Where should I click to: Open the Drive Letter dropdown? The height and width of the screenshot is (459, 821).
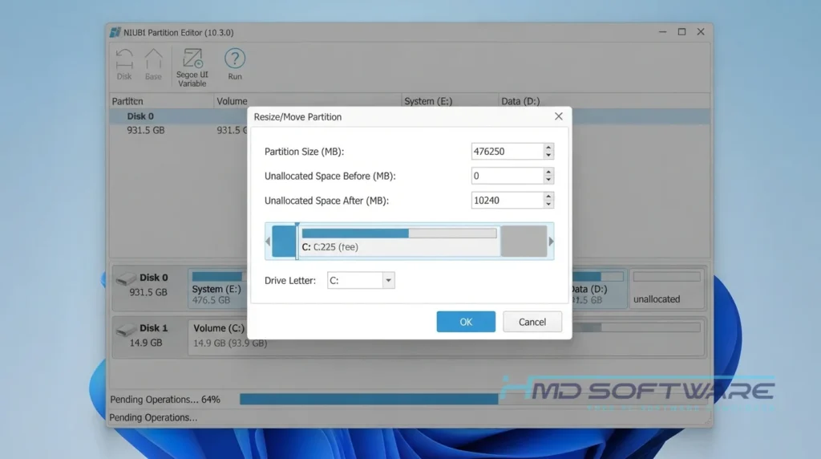click(388, 280)
